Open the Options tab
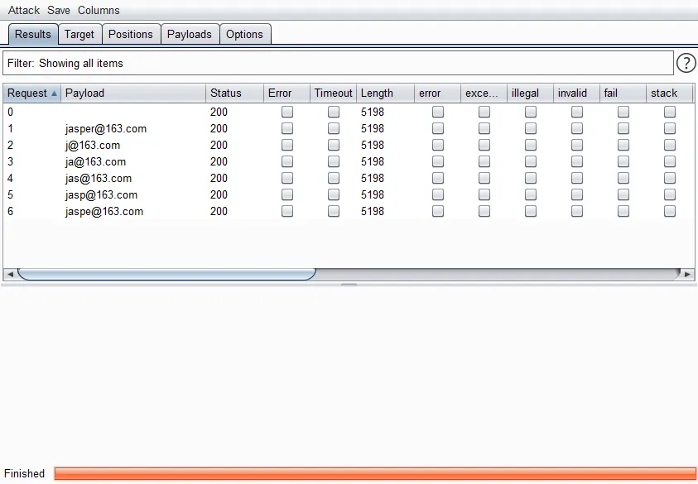Image resolution: width=698 pixels, height=484 pixels. (245, 34)
